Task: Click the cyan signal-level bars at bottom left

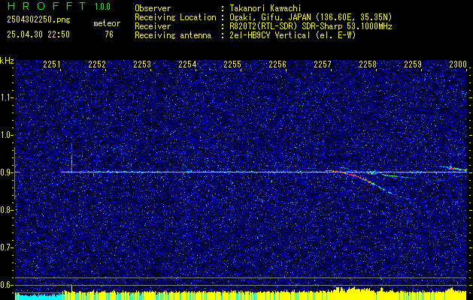Action: (38, 297)
